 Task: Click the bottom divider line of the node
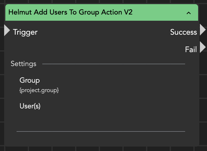(101, 131)
